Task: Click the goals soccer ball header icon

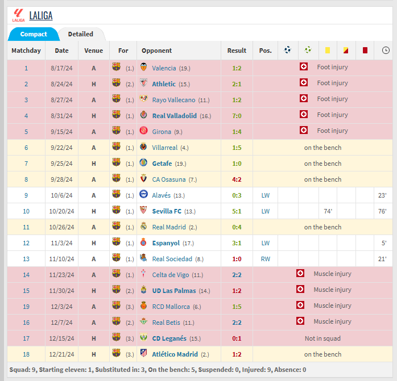Action: point(288,50)
